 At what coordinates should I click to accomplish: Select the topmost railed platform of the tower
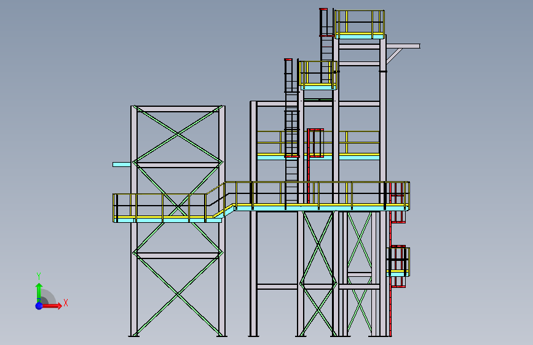(x=360, y=25)
